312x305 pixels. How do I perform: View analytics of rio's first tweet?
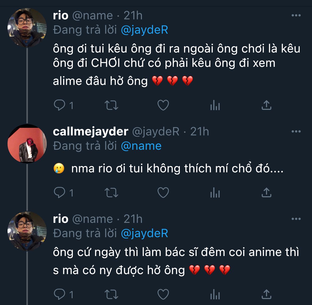click(x=215, y=105)
